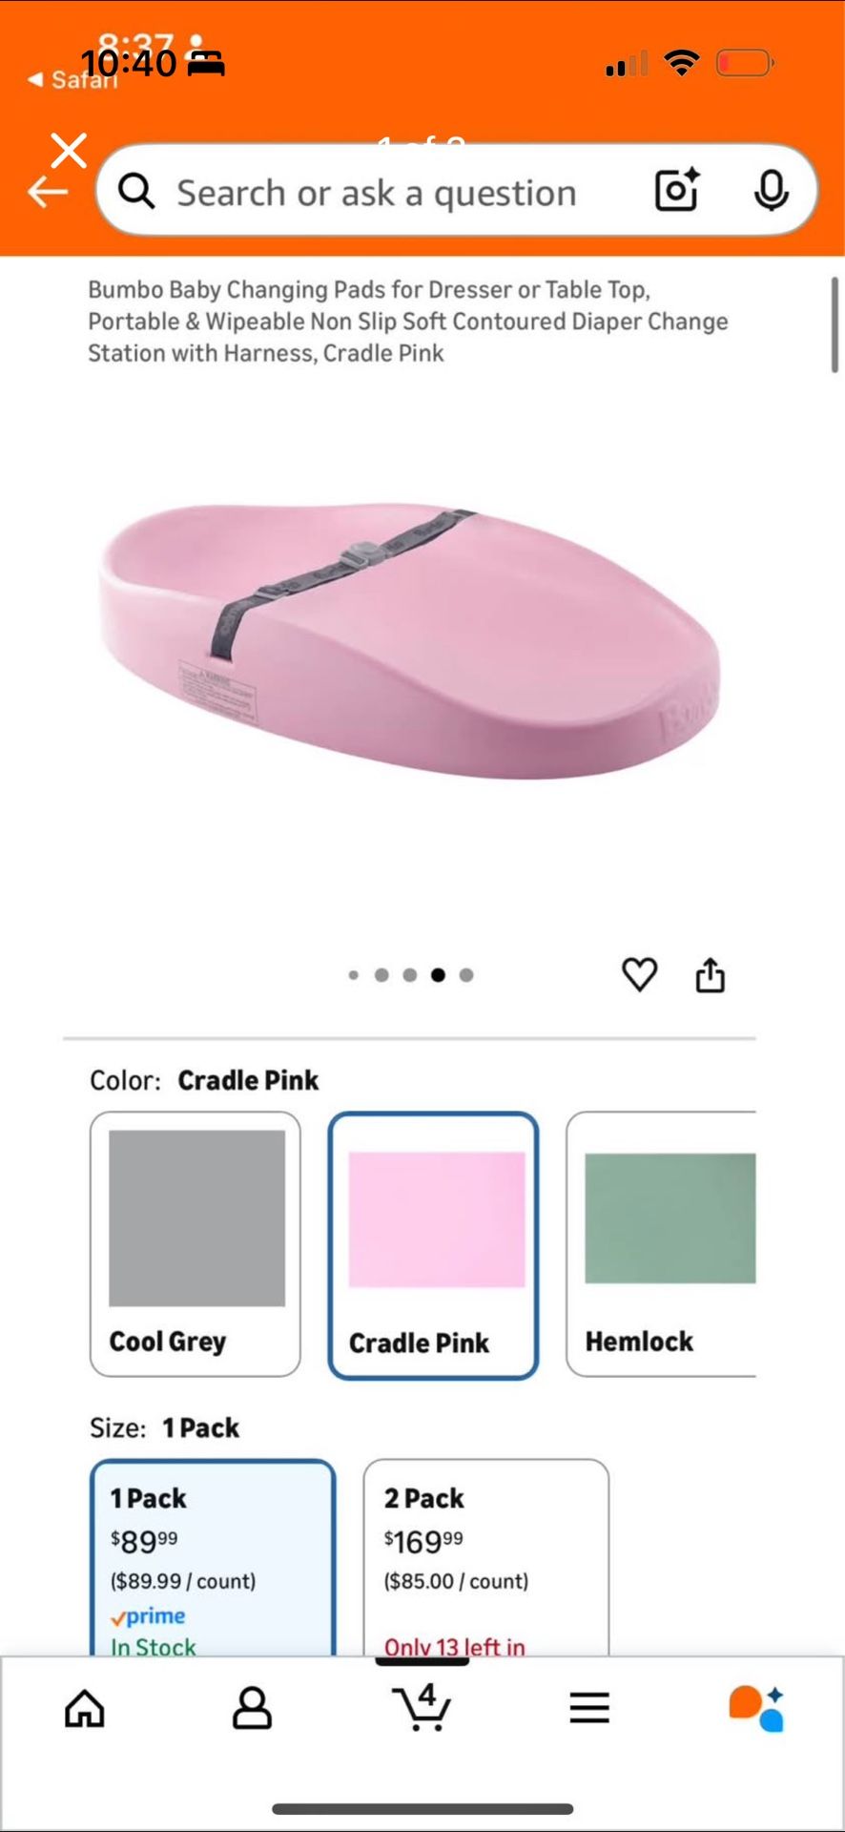Viewport: 845px width, 1832px height.
Task: Tap the back arrow in header
Action: coord(48,192)
